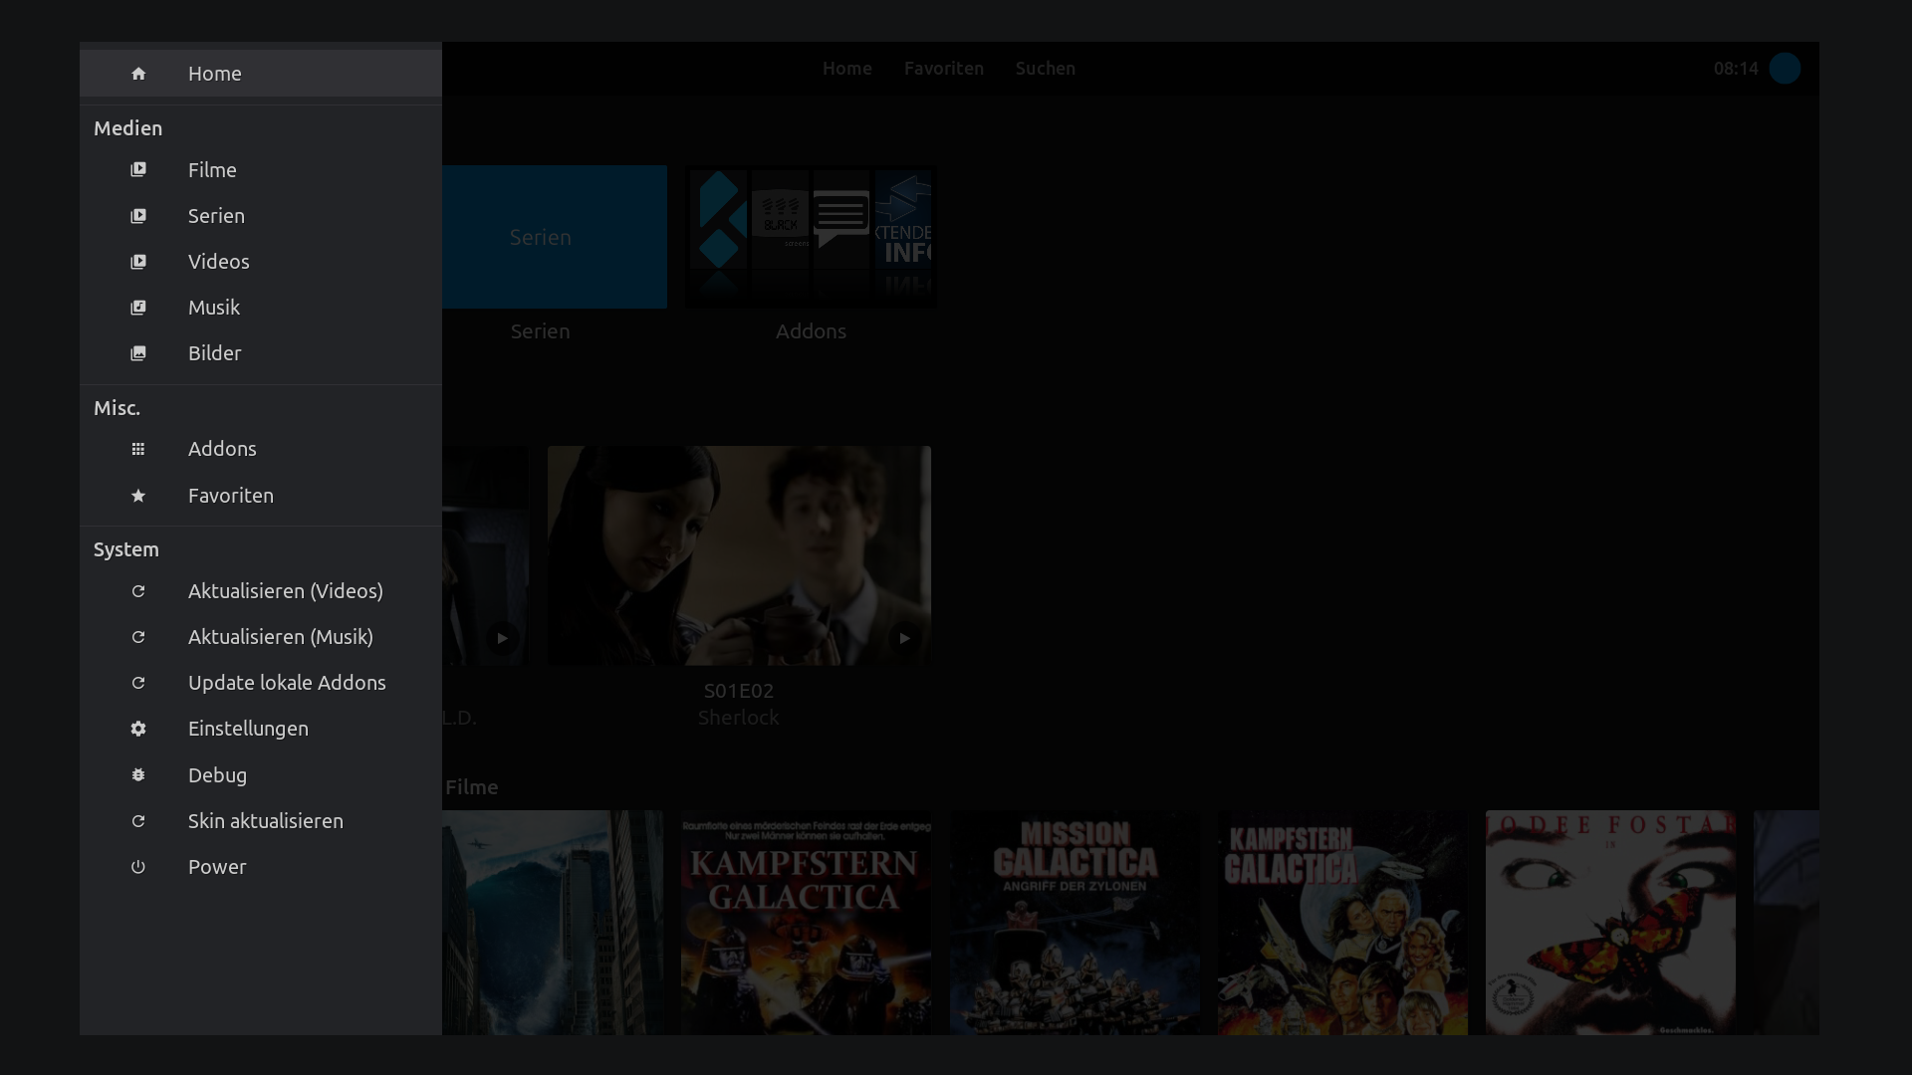
Task: Click the 08:14 clock display
Action: tap(1736, 69)
